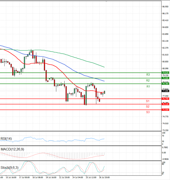Click the MACD 0.7892 scale value
Viewport: 170px width, 180px height.
click(x=165, y=147)
